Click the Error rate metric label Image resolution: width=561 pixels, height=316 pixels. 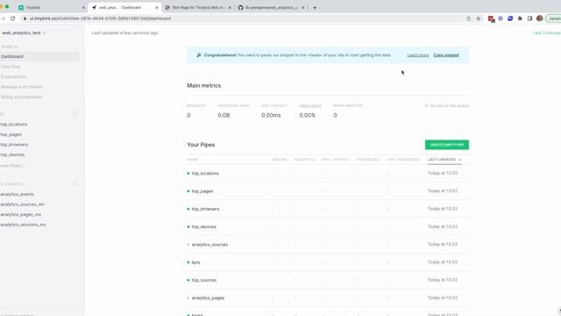click(x=309, y=105)
